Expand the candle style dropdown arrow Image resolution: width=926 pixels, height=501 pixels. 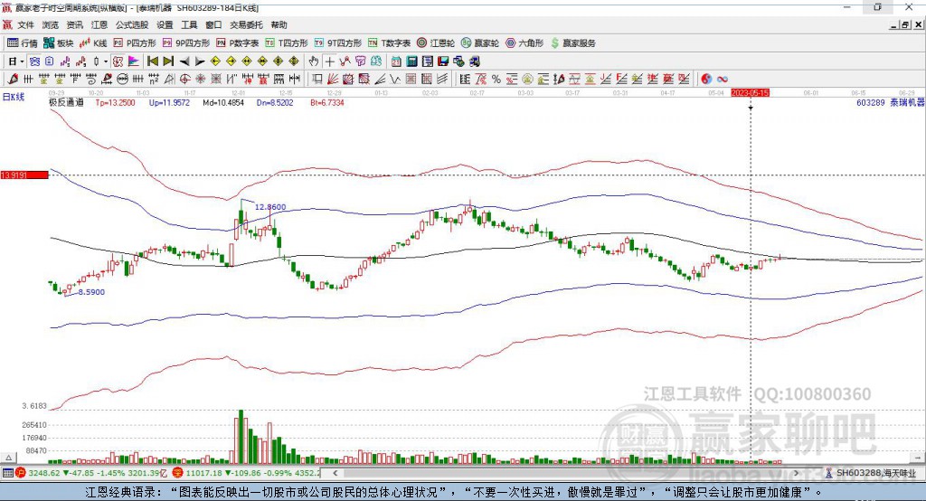click(106, 61)
